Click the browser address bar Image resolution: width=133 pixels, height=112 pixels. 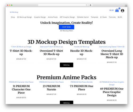pos(63,5)
